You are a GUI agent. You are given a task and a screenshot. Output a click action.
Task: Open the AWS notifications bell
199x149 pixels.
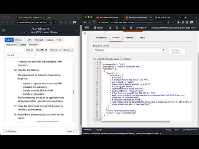pos(124,28)
